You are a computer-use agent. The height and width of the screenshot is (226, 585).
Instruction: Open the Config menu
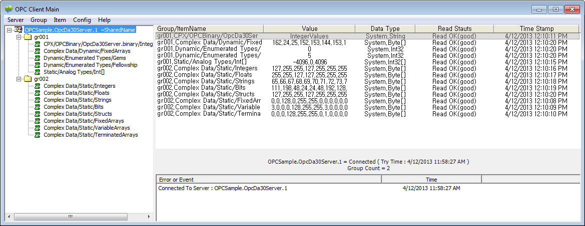[82, 20]
